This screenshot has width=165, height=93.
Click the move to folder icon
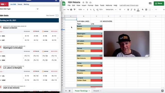coord(87,2)
